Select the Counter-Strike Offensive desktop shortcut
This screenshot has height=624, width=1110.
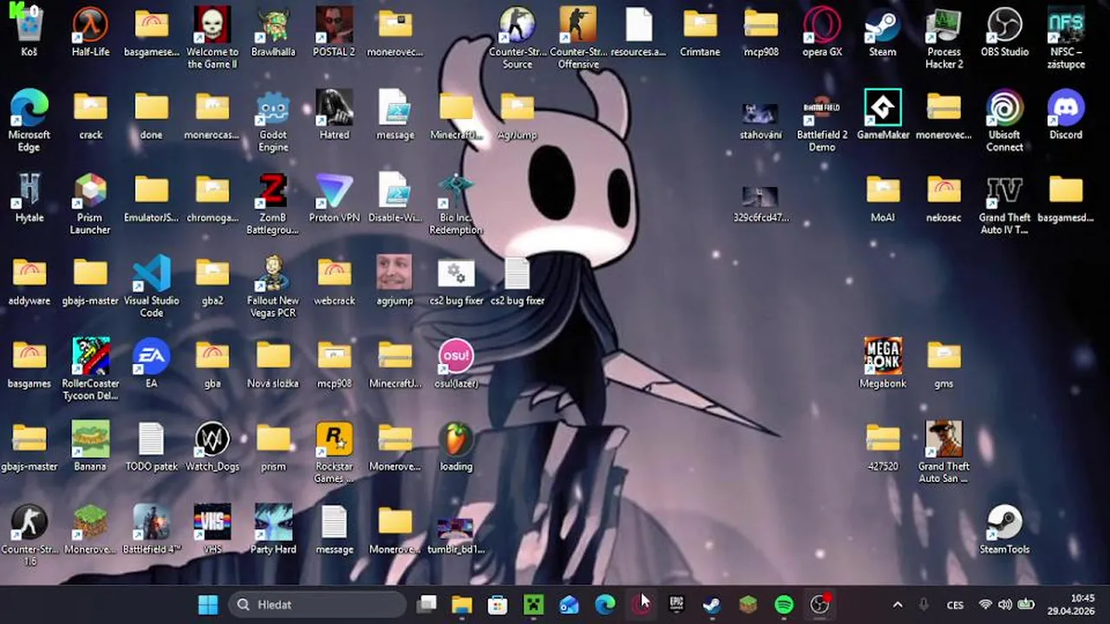pos(578,38)
